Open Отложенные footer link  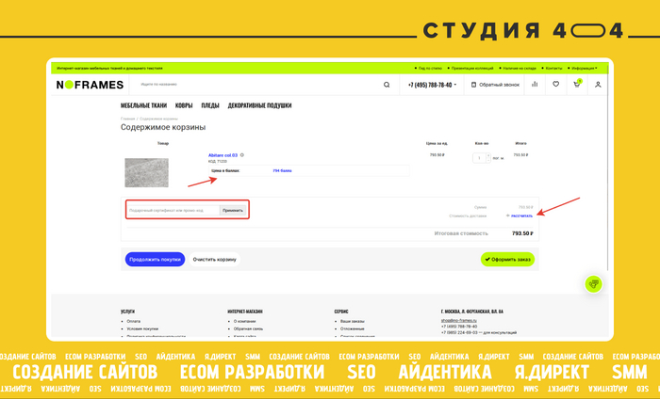click(x=353, y=328)
